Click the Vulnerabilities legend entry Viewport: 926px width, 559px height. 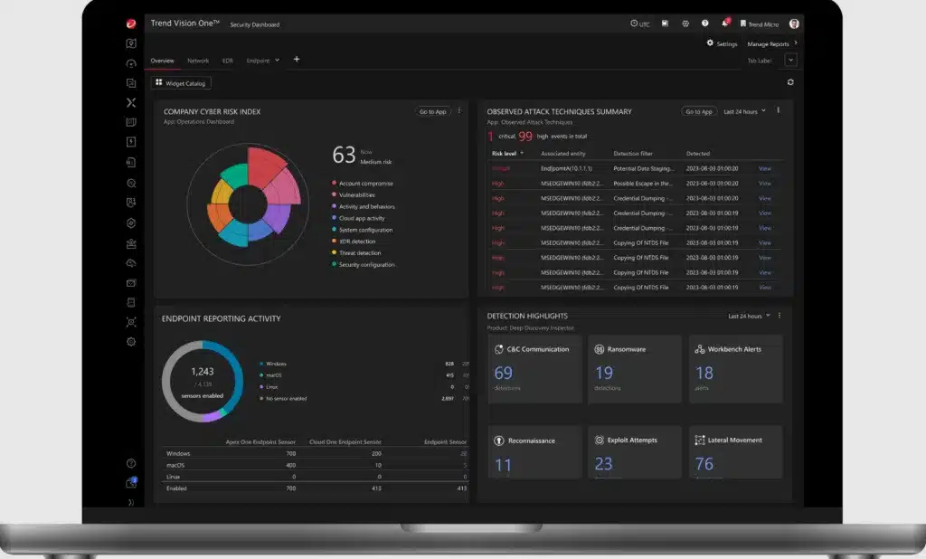click(354, 194)
